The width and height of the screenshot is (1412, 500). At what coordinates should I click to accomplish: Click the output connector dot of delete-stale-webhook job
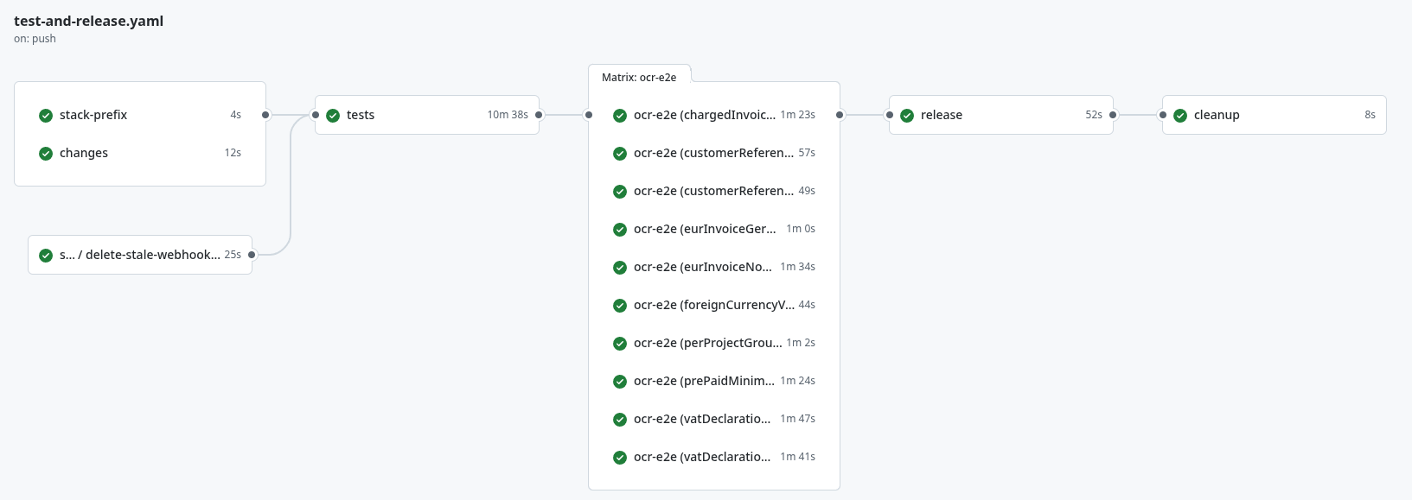[x=252, y=255]
